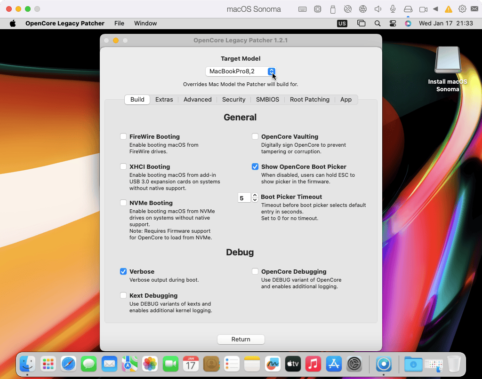Open Spotlight search in the menu bar

(x=378, y=24)
